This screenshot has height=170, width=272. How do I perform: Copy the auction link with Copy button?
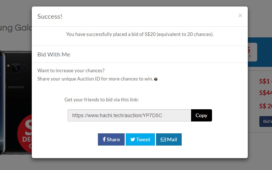pyautogui.click(x=202, y=115)
